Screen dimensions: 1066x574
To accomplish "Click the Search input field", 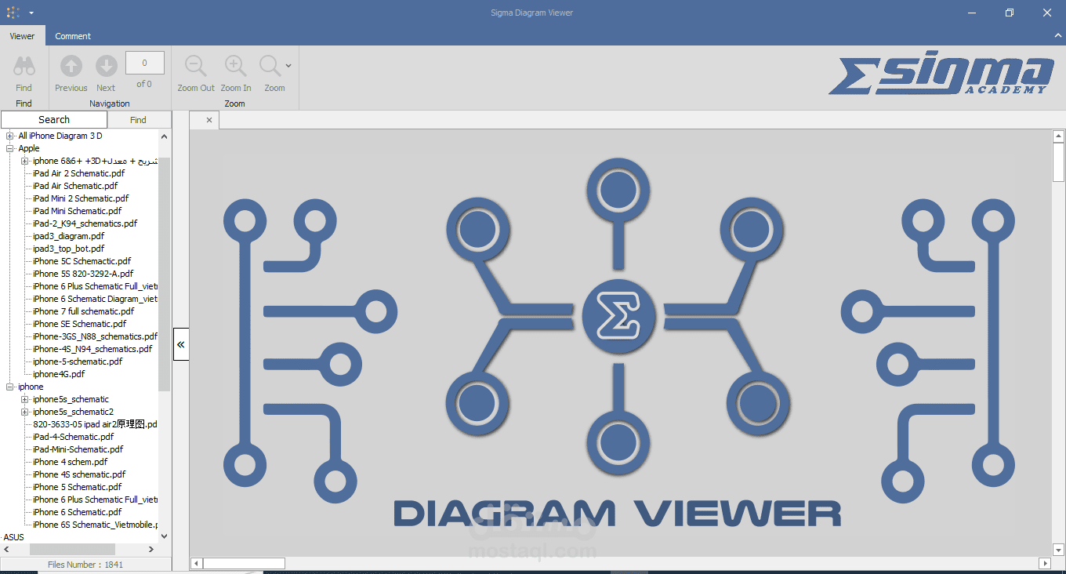I will tap(53, 119).
